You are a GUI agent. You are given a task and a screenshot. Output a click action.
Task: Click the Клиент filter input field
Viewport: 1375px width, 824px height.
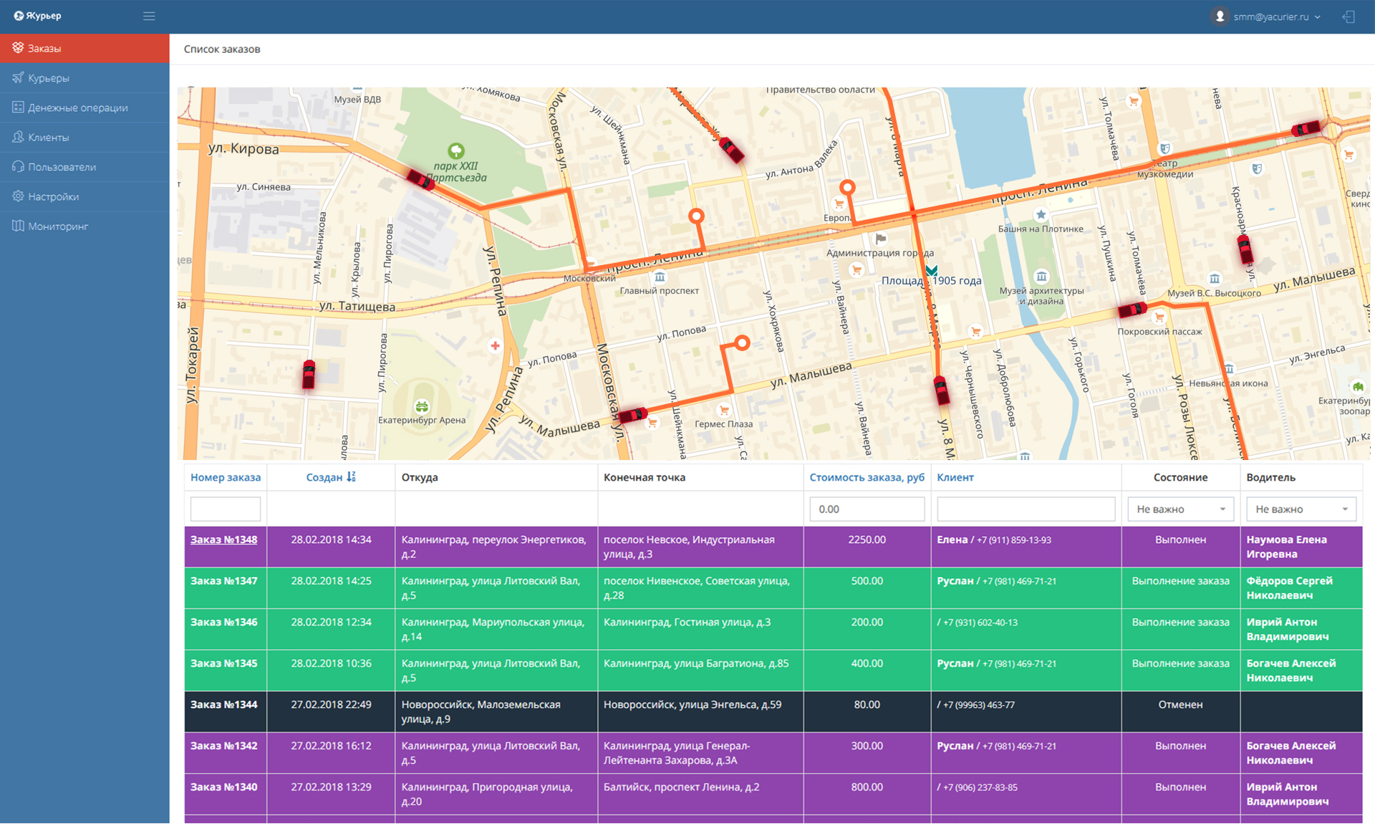coord(1026,509)
